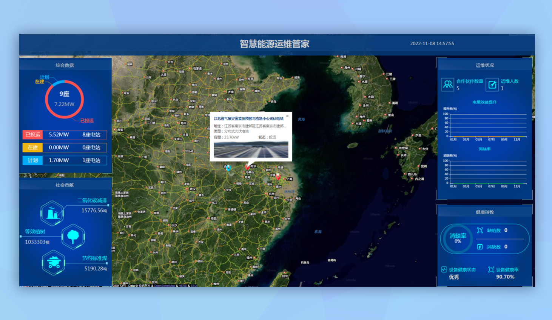Click the 二氧化碳减排 factory hexagon icon
552x320 pixels.
52,214
